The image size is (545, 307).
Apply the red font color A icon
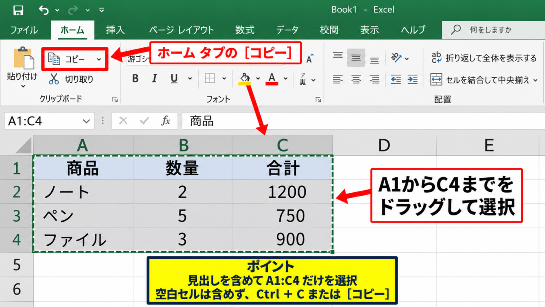coord(272,78)
